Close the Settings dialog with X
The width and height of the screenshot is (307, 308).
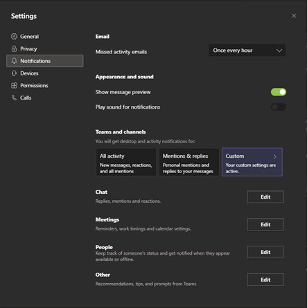coord(294,16)
